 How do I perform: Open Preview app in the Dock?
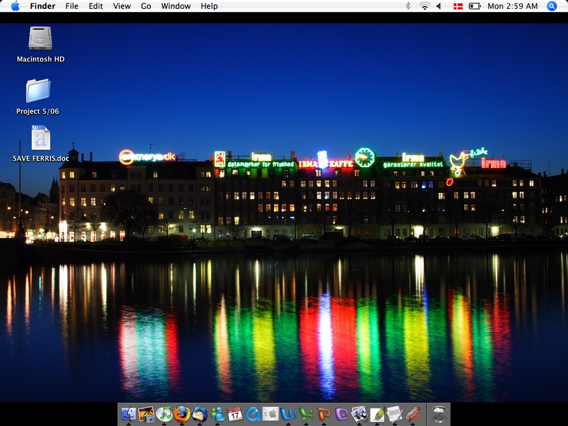click(359, 414)
